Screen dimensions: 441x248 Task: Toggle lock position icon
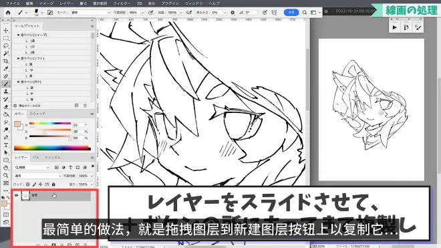point(41,184)
